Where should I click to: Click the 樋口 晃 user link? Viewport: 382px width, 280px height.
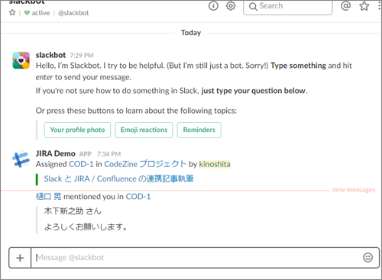click(x=48, y=197)
